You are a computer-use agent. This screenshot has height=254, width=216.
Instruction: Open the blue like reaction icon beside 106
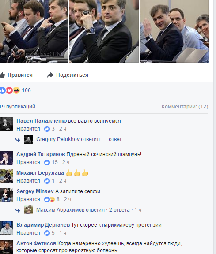click(x=3, y=90)
